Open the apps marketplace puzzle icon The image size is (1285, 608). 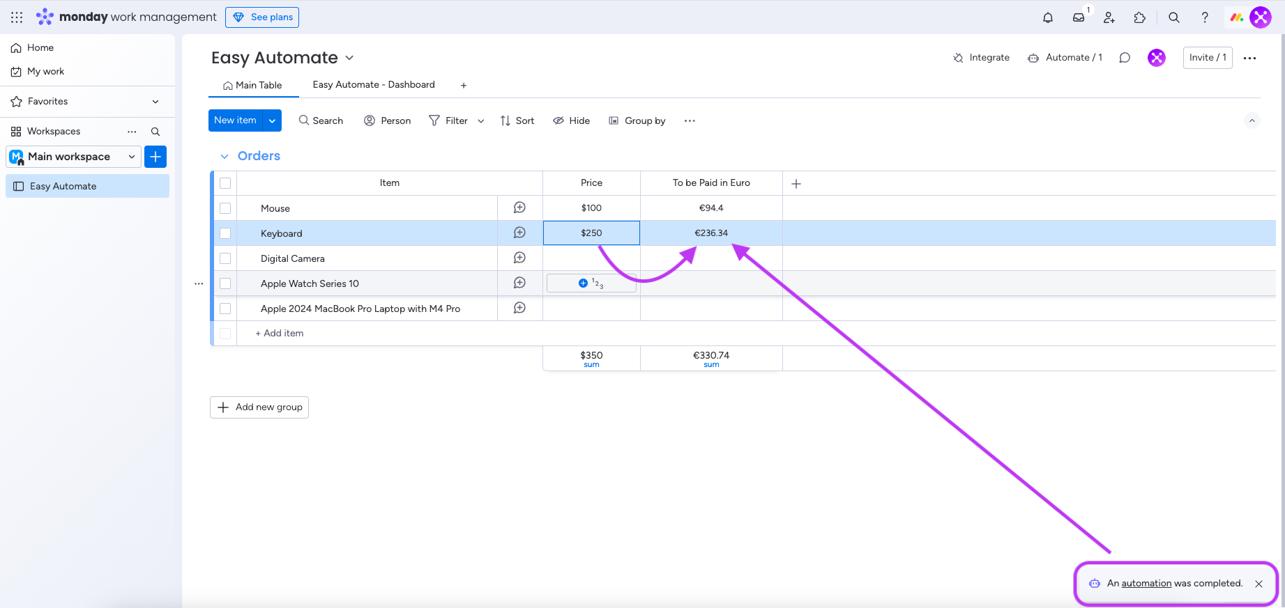pos(1139,17)
